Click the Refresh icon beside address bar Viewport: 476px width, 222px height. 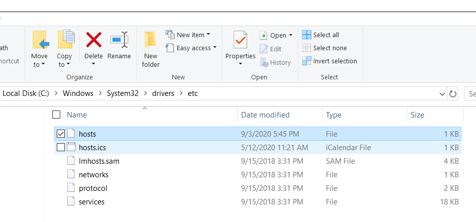point(453,94)
